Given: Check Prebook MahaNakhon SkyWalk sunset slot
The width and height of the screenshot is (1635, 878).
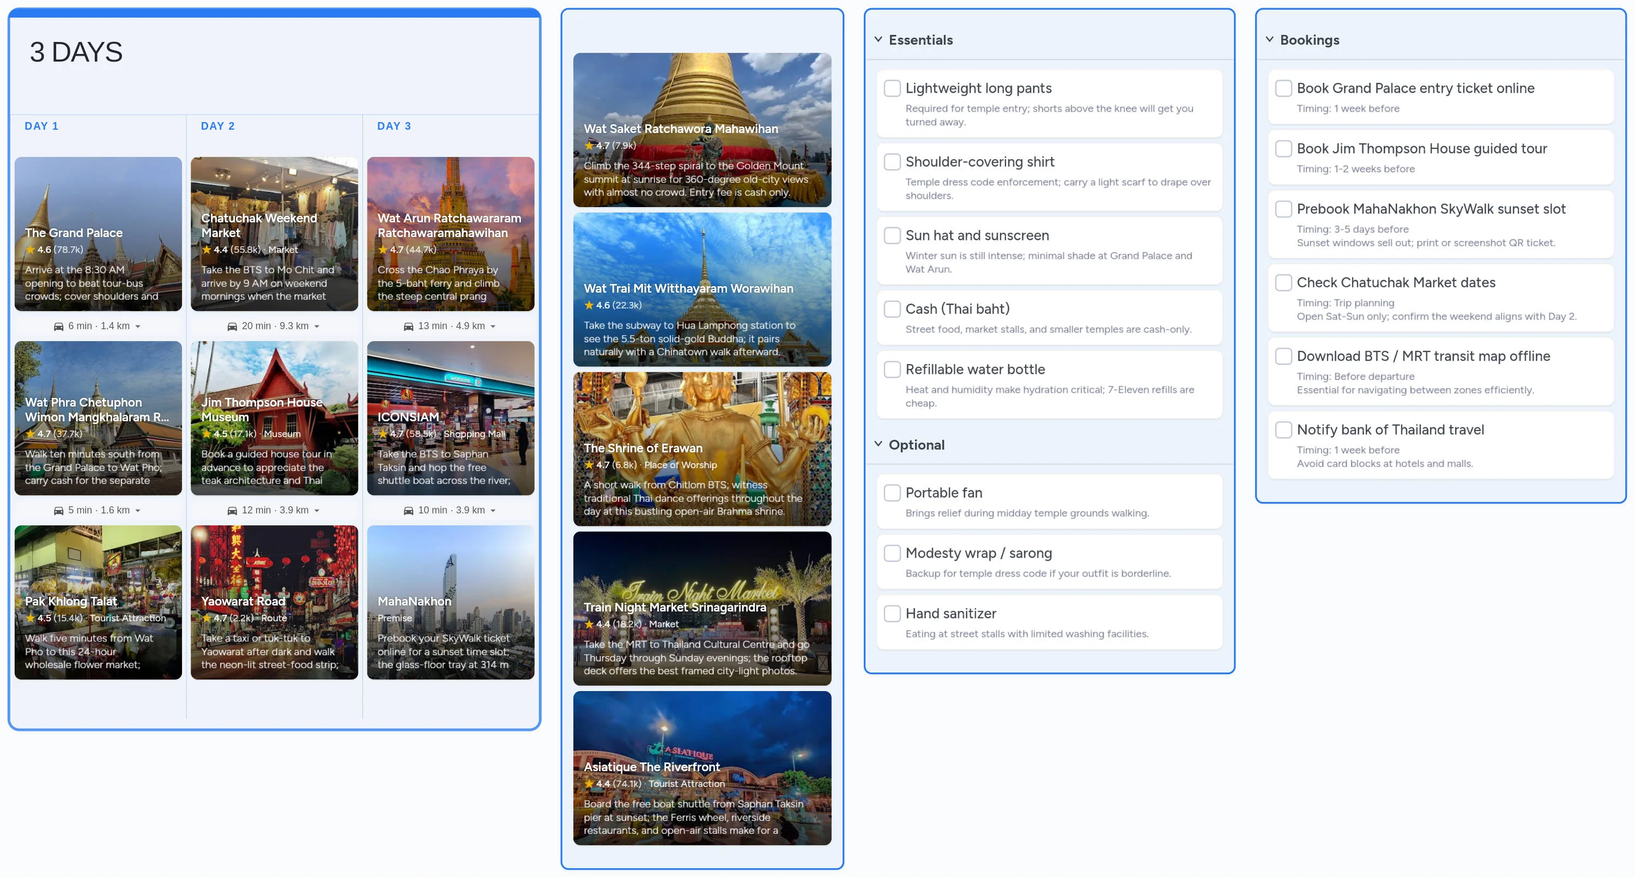Looking at the screenshot, I should coord(1283,209).
